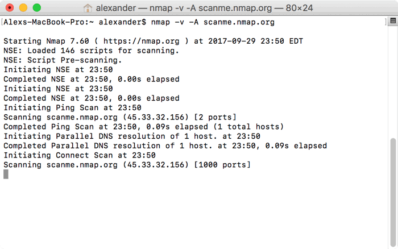The width and height of the screenshot is (398, 249).
Task: Click the terminal cursor block
Action: pos(6,174)
